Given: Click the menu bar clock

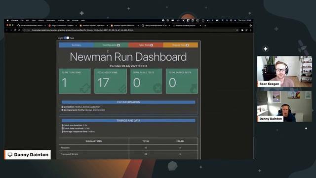Looking at the screenshot, I should 244,20.
